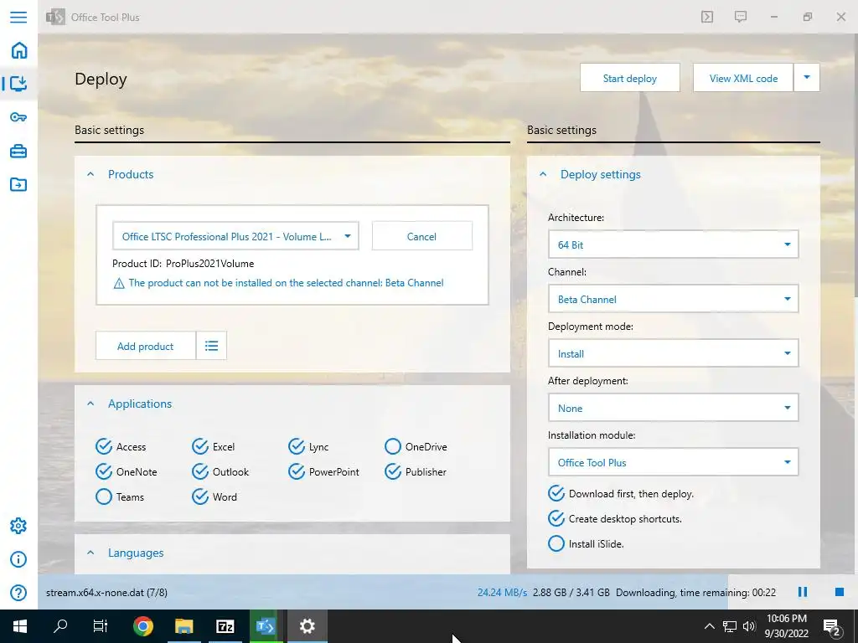The width and height of the screenshot is (858, 643).
Task: Click the ProPlus2021Volume product ID text
Action: pyautogui.click(x=210, y=264)
